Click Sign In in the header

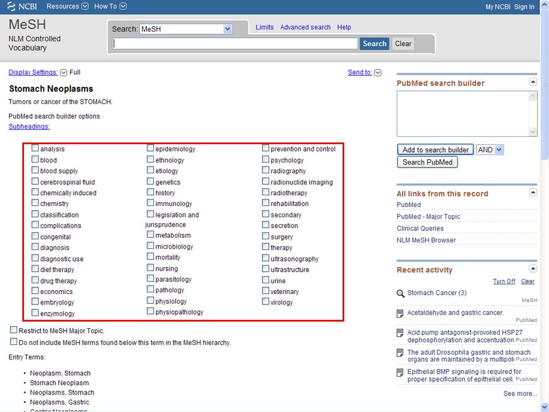524,7
